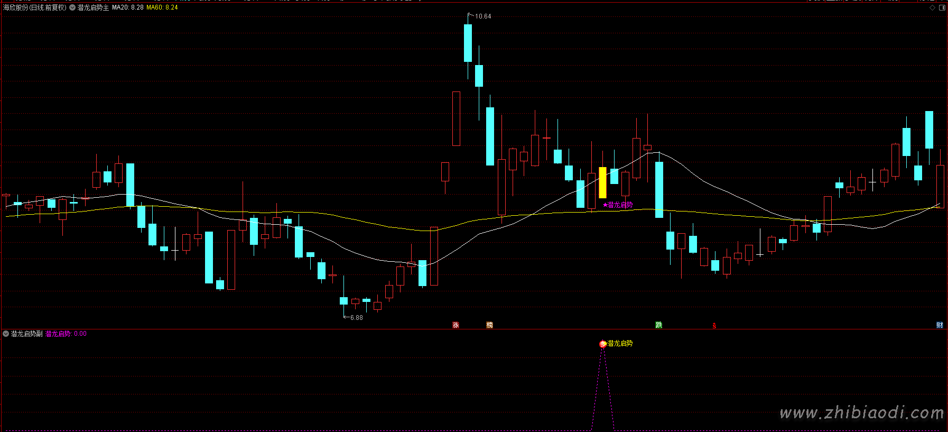
Task: Toggle the side panel icon at top right
Action: 942,7
